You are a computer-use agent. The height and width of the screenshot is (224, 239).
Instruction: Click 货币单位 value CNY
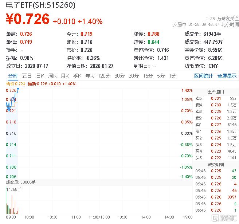tap(213, 66)
